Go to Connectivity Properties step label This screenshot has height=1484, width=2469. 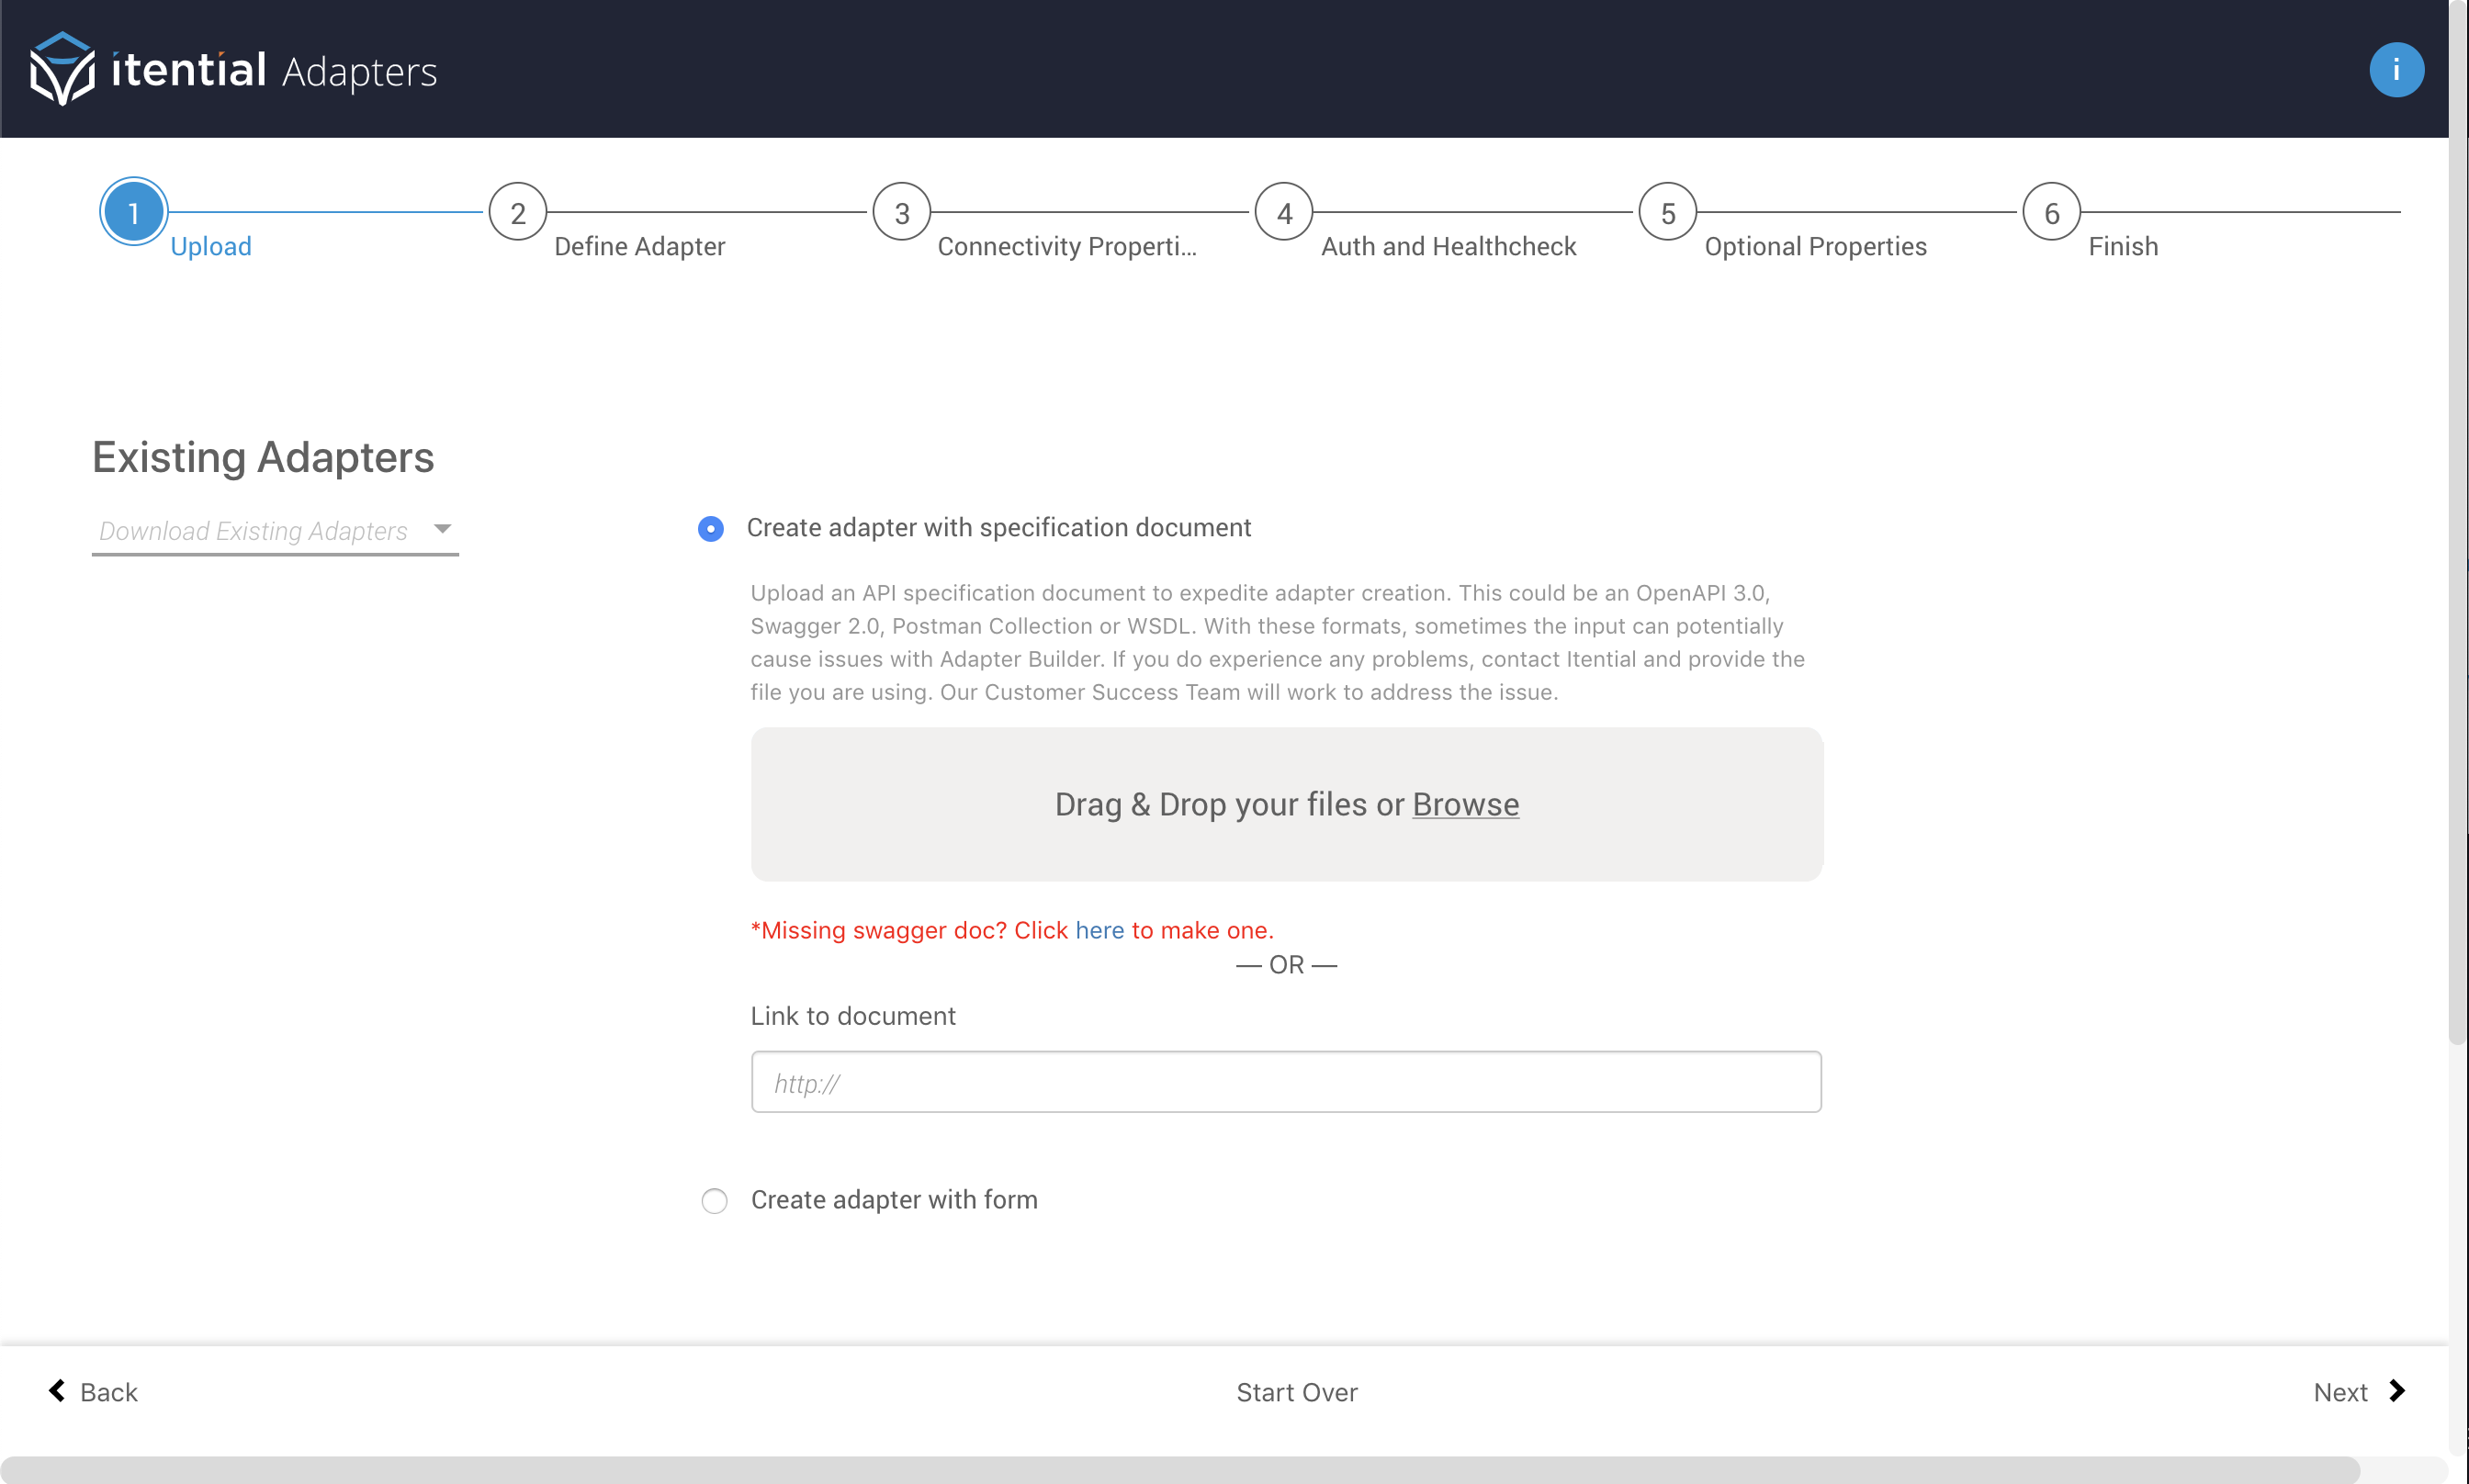pos(1067,246)
